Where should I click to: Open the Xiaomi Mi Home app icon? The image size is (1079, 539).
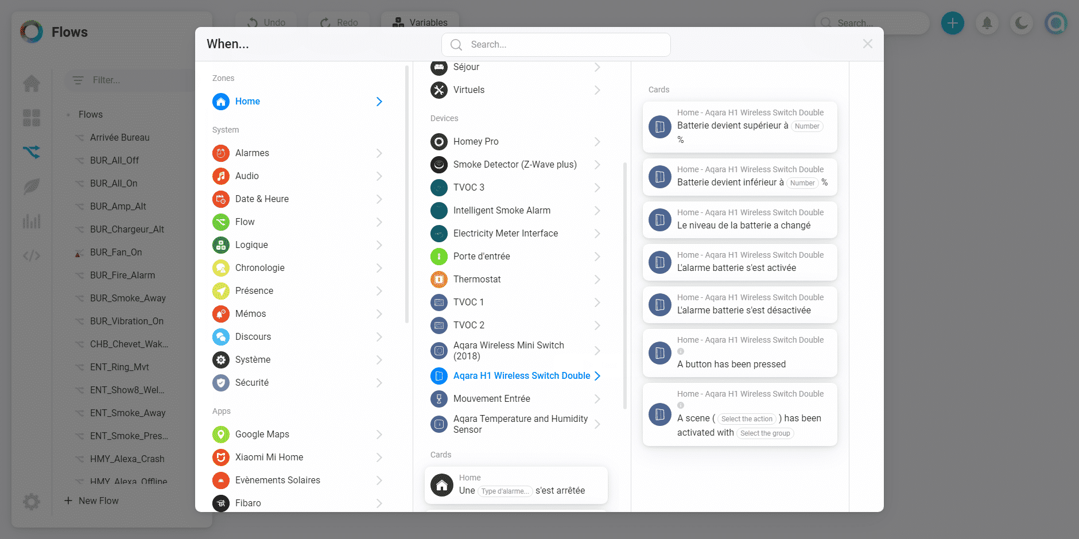point(221,457)
